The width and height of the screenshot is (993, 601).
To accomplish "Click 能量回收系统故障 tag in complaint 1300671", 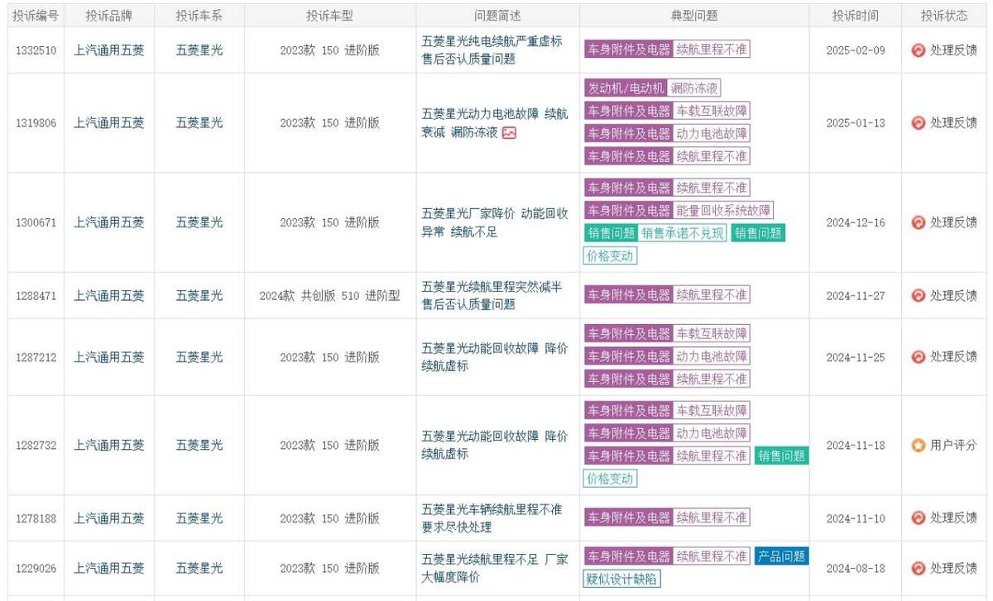I will click(723, 211).
